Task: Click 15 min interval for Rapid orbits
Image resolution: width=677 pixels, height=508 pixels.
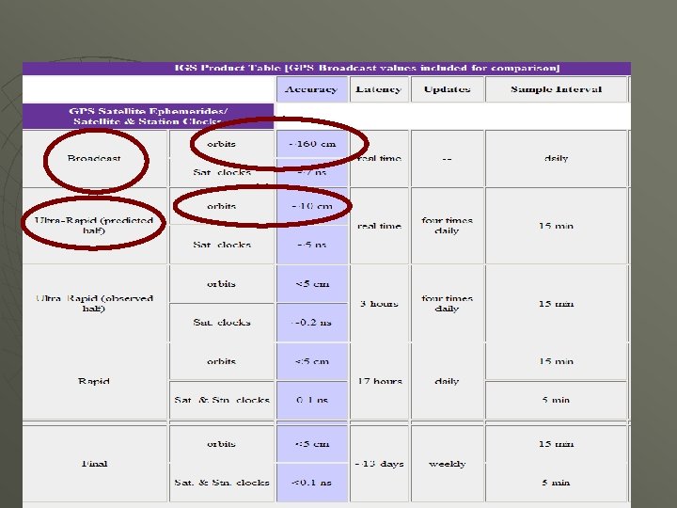Action: (556, 361)
